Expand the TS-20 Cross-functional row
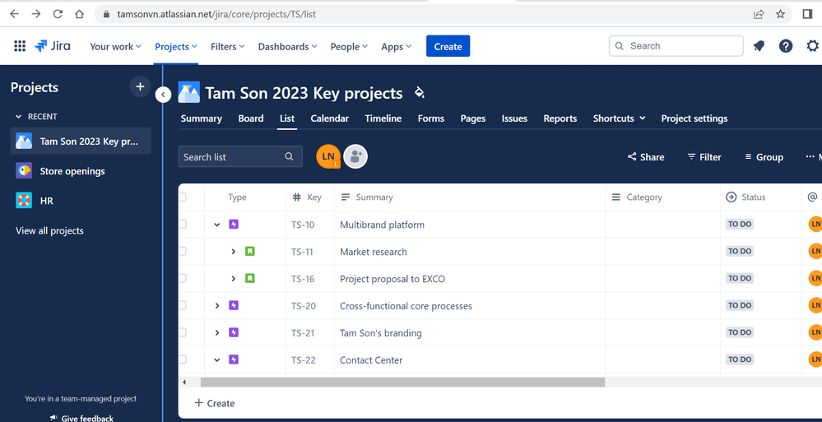The height and width of the screenshot is (422, 822). 217,305
